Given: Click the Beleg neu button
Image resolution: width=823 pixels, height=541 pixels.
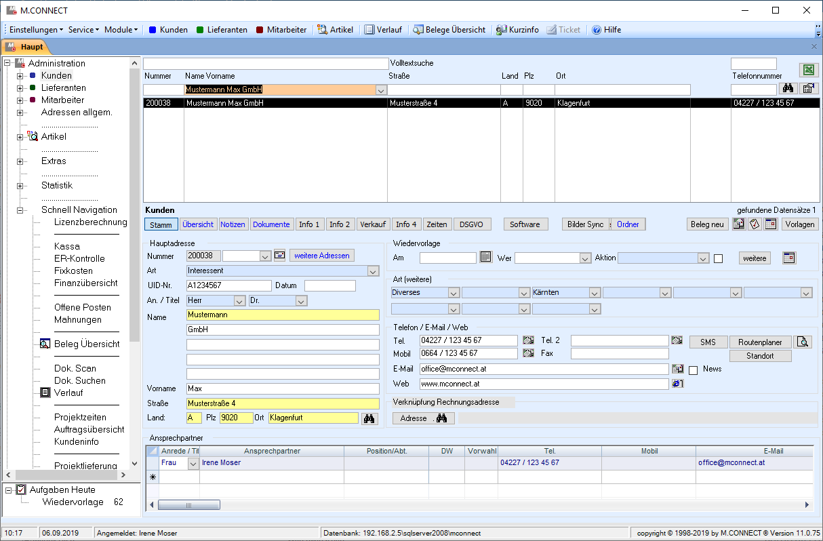Looking at the screenshot, I should 708,224.
